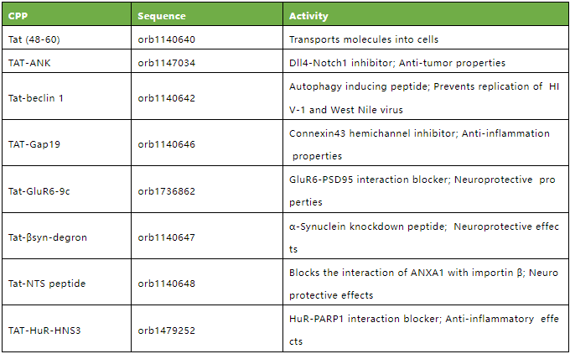Viewport: 570px width, 354px height.
Task: Open orb1140646 for TAT-Gap19
Action: [166, 144]
